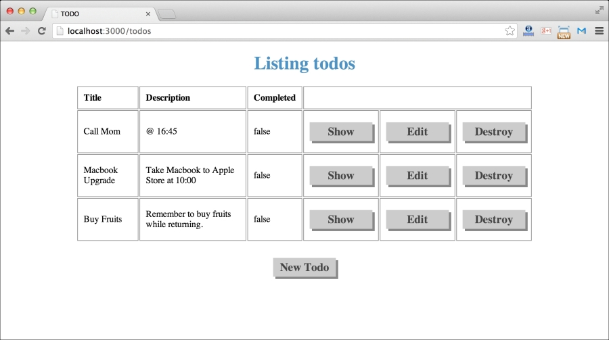609x340 pixels.
Task: Close the TODO tab
Action: point(148,14)
